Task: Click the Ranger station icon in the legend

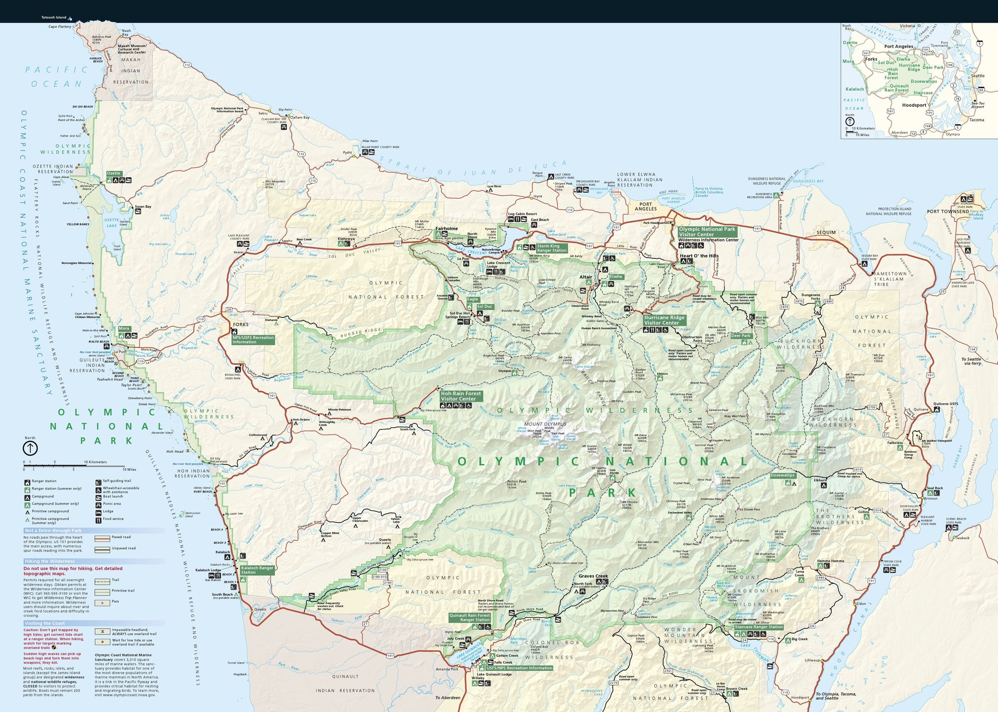Action: tap(27, 482)
